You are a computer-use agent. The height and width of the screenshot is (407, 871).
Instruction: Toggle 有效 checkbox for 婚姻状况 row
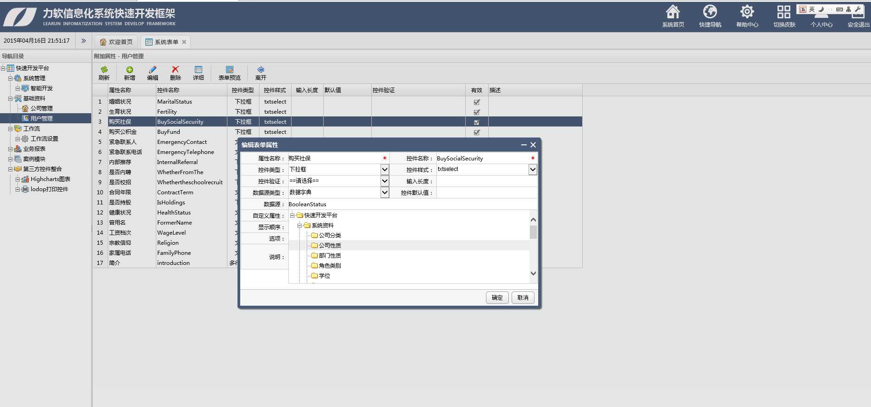click(477, 102)
